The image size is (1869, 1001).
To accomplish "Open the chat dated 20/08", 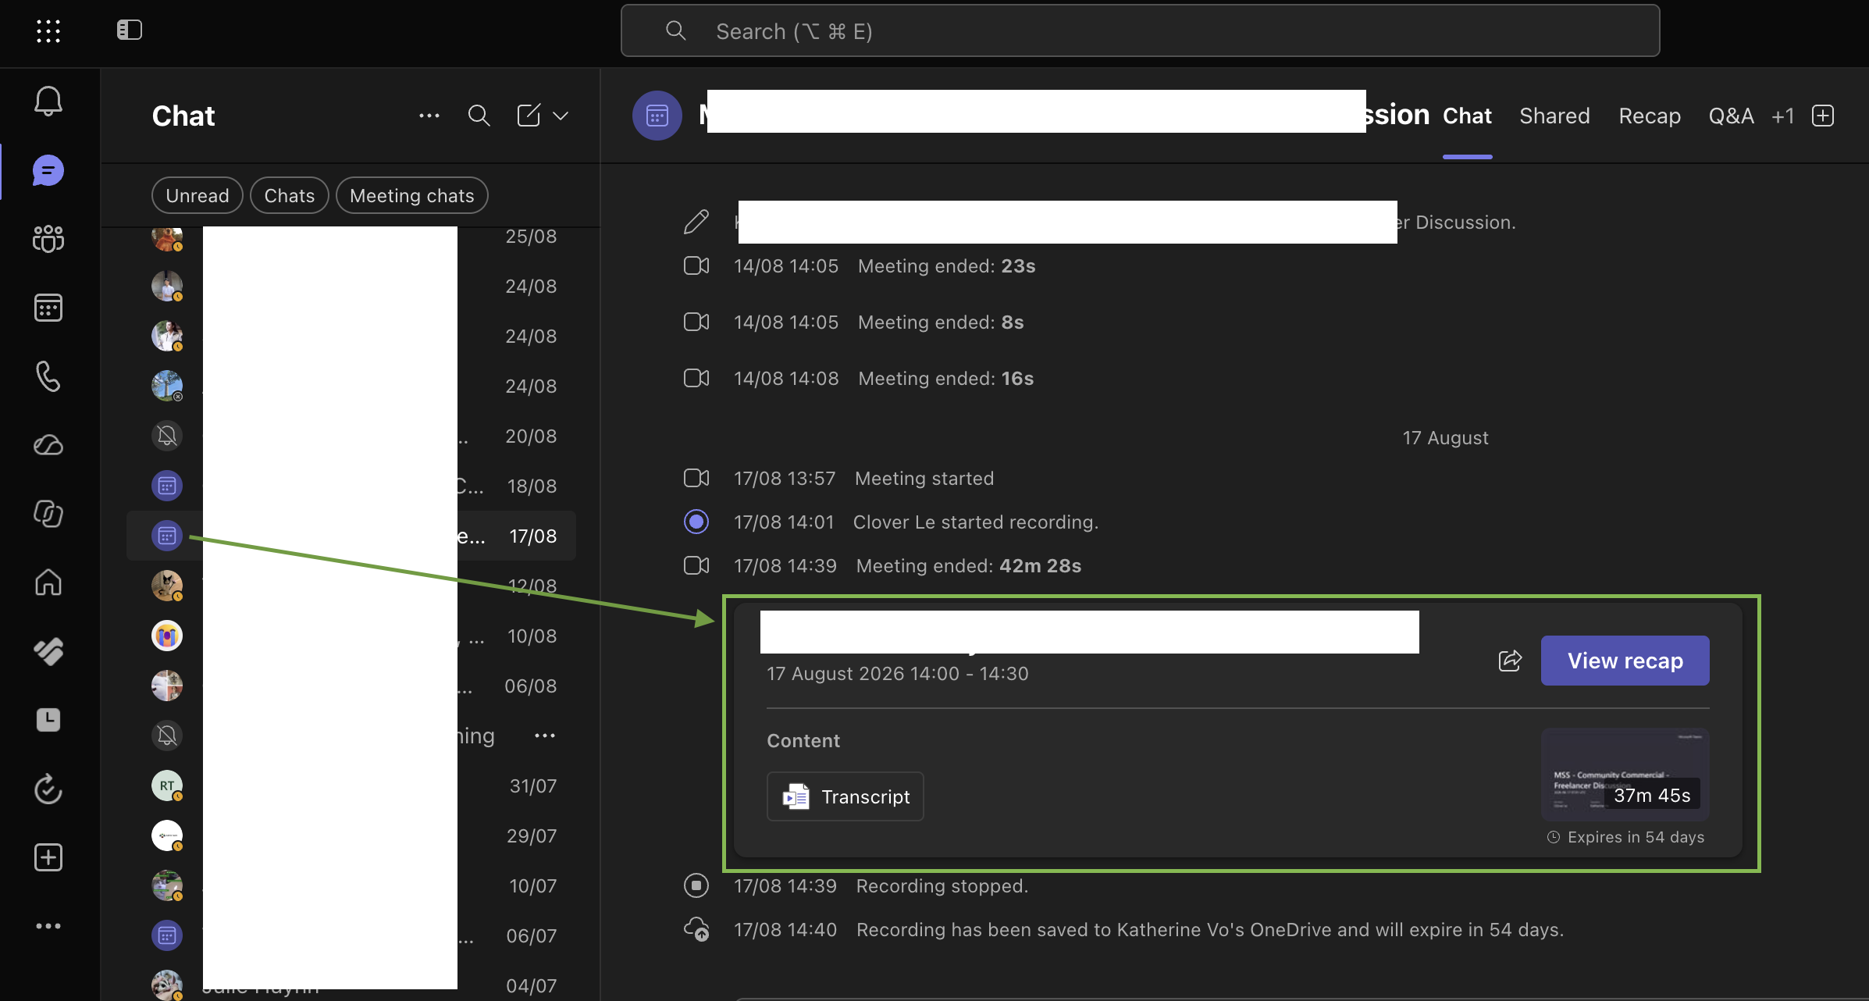I will pyautogui.click(x=351, y=436).
